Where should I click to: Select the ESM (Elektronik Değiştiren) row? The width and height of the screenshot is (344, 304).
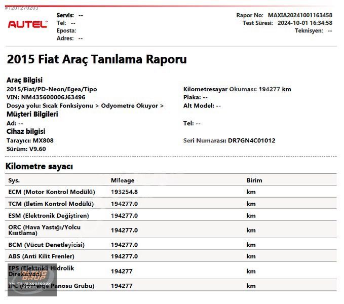point(171,216)
